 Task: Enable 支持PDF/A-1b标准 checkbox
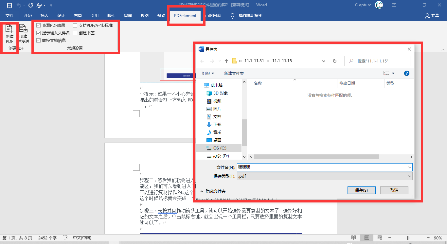[75, 25]
